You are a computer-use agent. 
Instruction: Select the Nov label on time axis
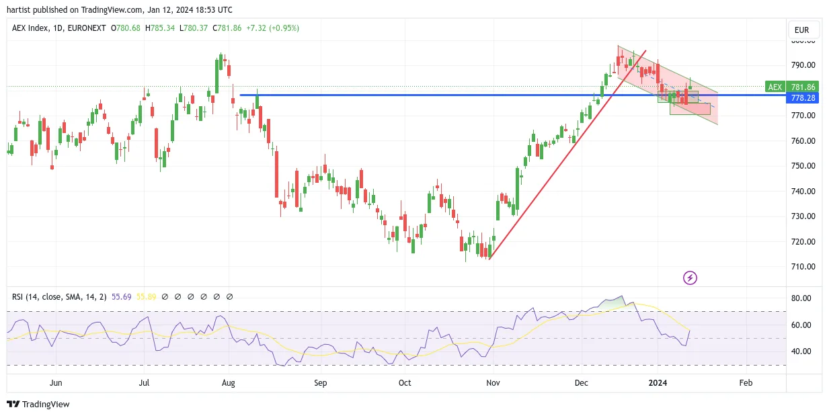(x=493, y=383)
